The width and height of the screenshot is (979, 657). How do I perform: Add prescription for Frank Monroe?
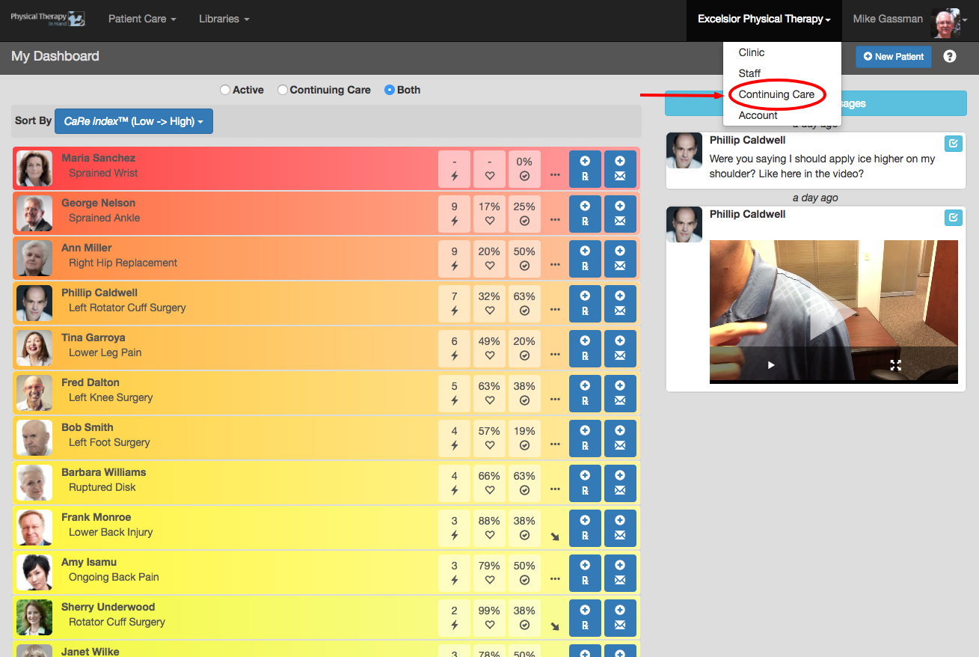pyautogui.click(x=585, y=528)
